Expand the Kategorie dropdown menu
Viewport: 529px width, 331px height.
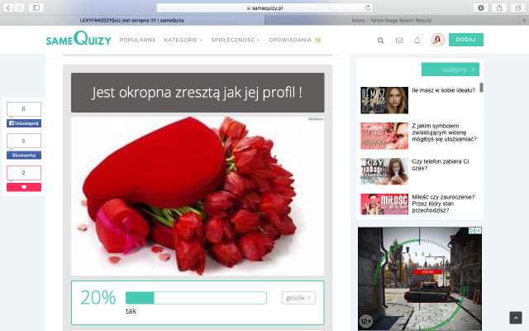click(181, 40)
